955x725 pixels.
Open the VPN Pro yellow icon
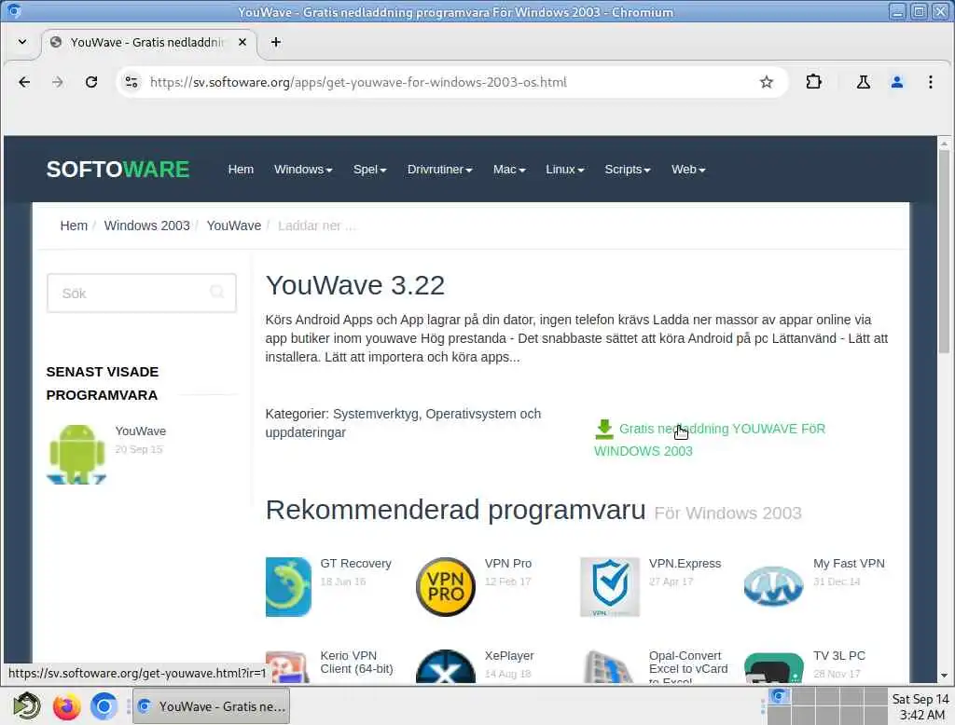point(446,587)
